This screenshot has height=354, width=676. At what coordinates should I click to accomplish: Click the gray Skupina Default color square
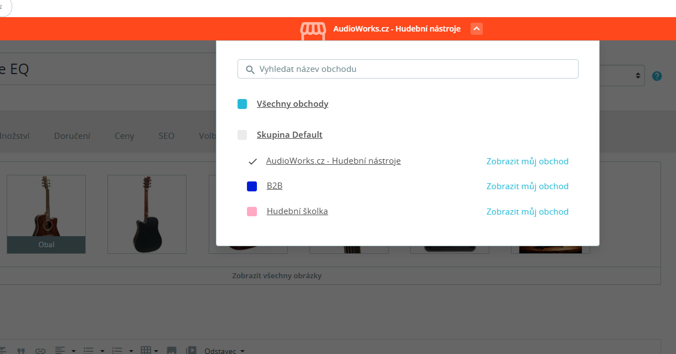[x=242, y=135]
